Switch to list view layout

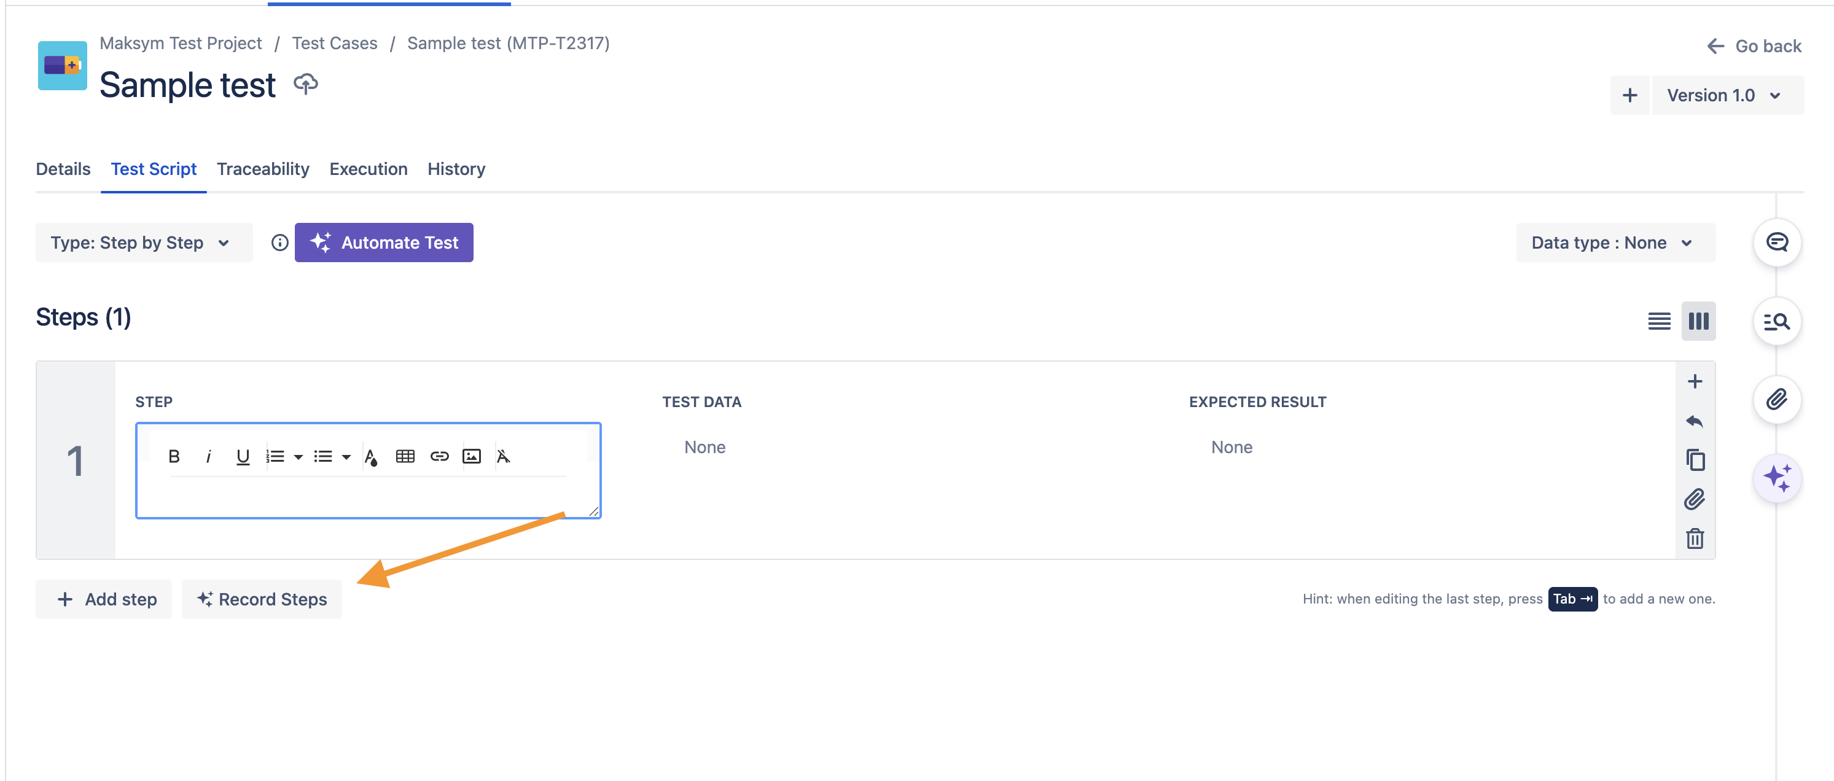[1659, 321]
